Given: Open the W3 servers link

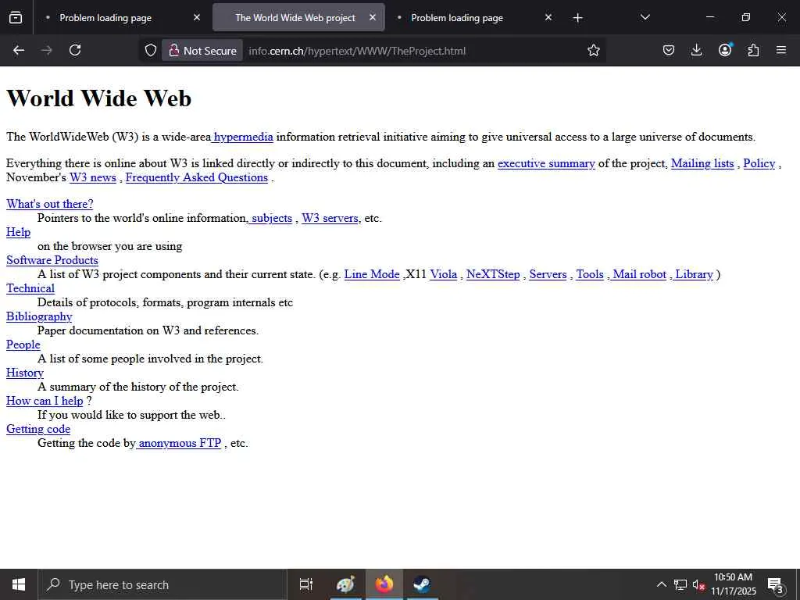Looking at the screenshot, I should tap(330, 219).
